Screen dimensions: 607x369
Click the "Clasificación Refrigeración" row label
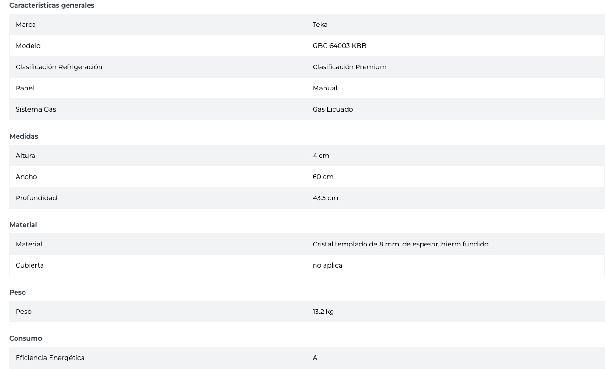59,67
